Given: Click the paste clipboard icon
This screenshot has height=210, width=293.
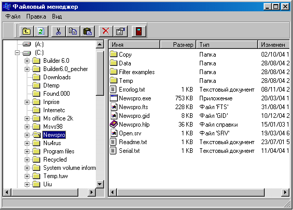Looking at the screenshot, I should coord(87,31).
